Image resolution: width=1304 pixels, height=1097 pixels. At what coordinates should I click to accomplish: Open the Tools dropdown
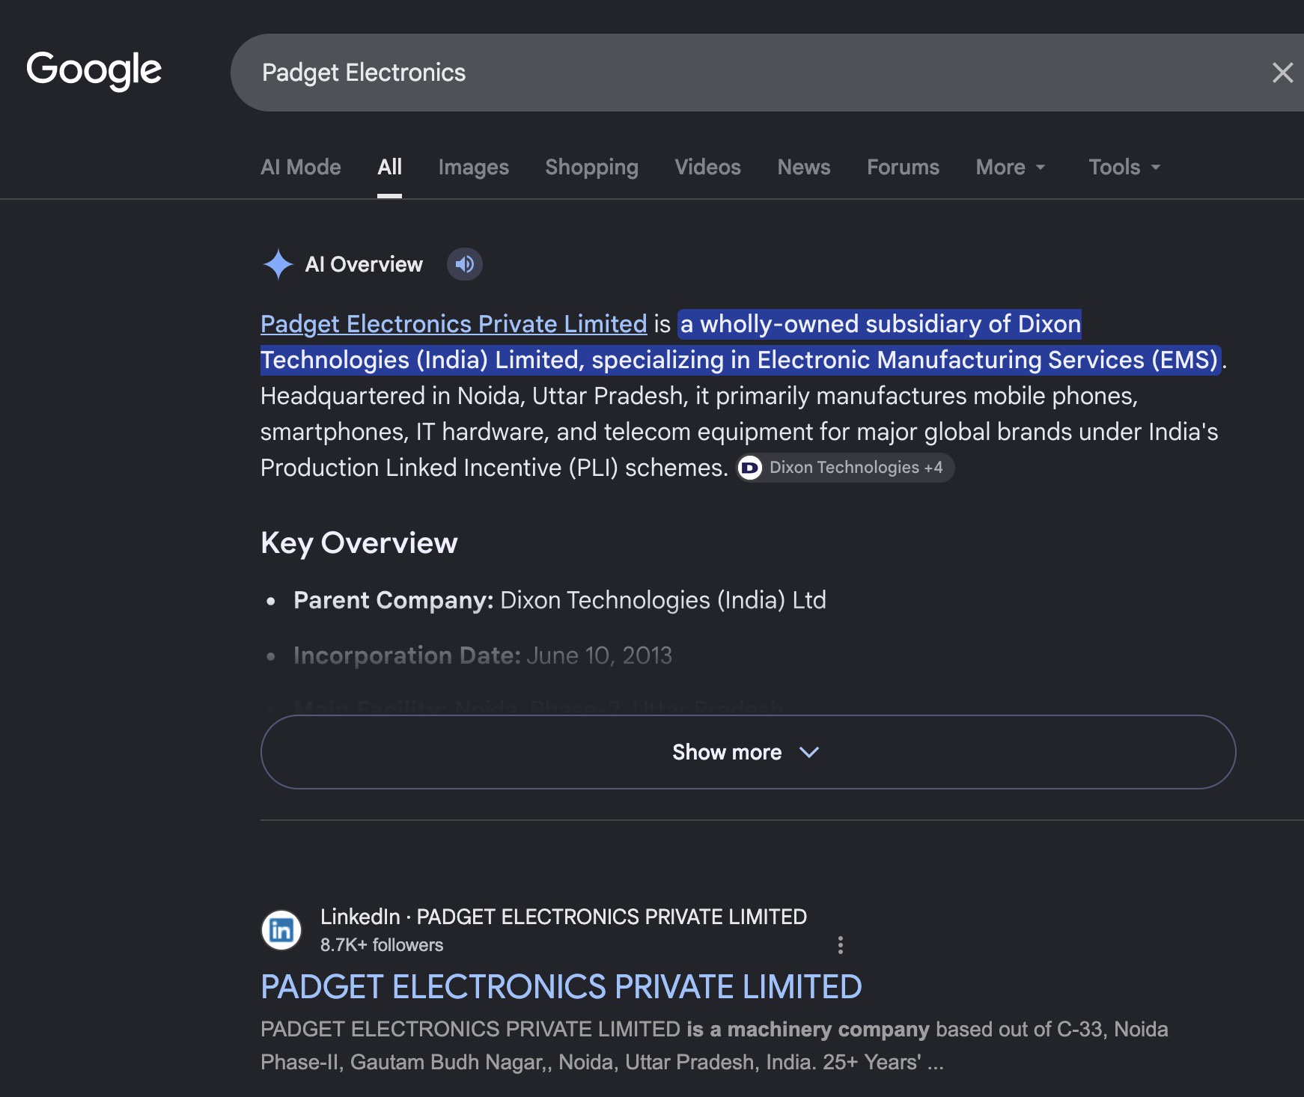tap(1124, 167)
